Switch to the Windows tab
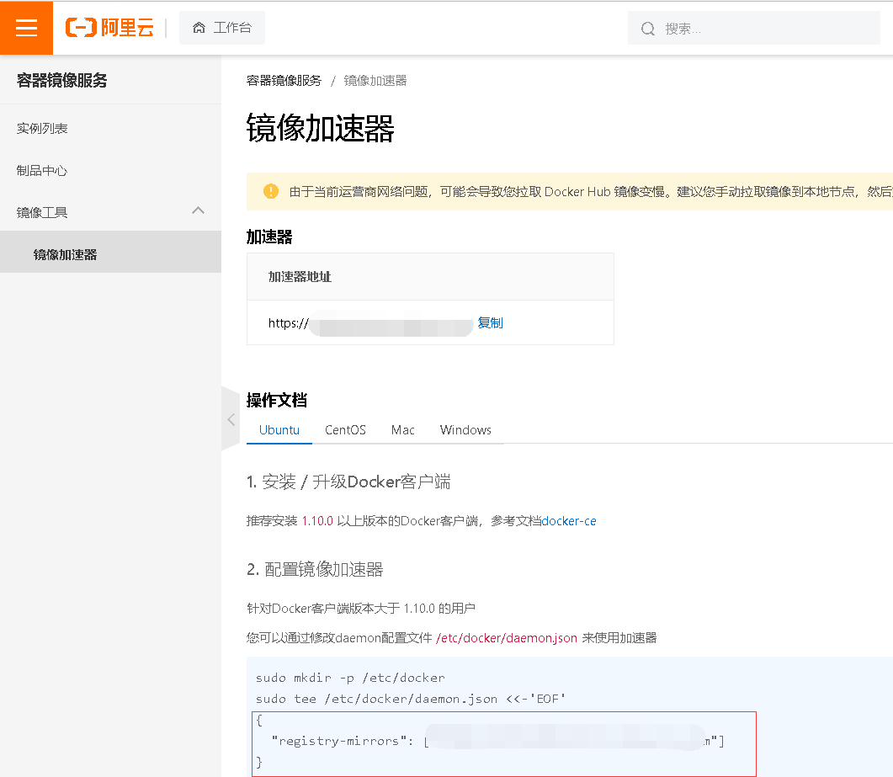Screen dimensions: 893x777 (465, 430)
